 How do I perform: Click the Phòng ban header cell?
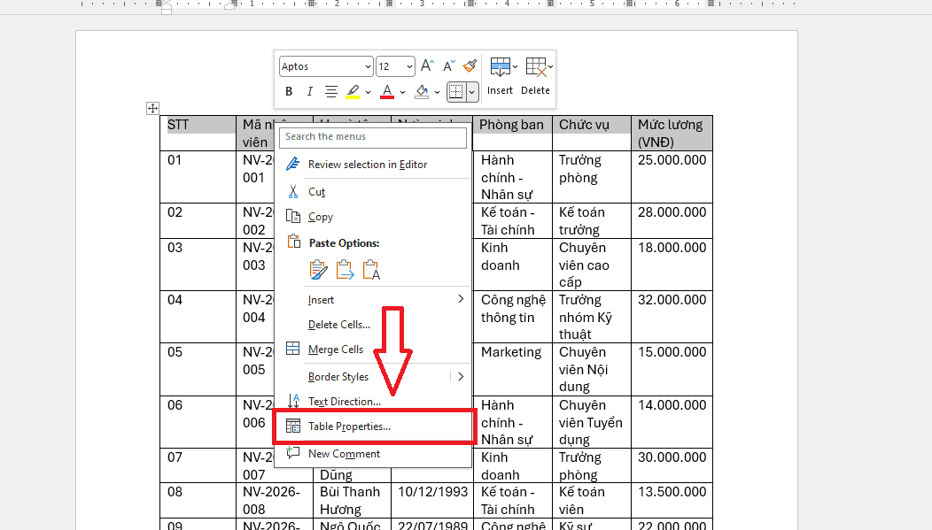point(512,133)
